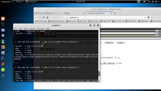Open the Firefox ESR icon in the dock

(3, 19)
